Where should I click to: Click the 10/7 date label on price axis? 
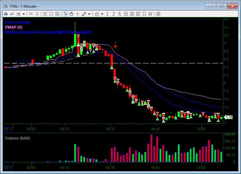(x=8, y=129)
